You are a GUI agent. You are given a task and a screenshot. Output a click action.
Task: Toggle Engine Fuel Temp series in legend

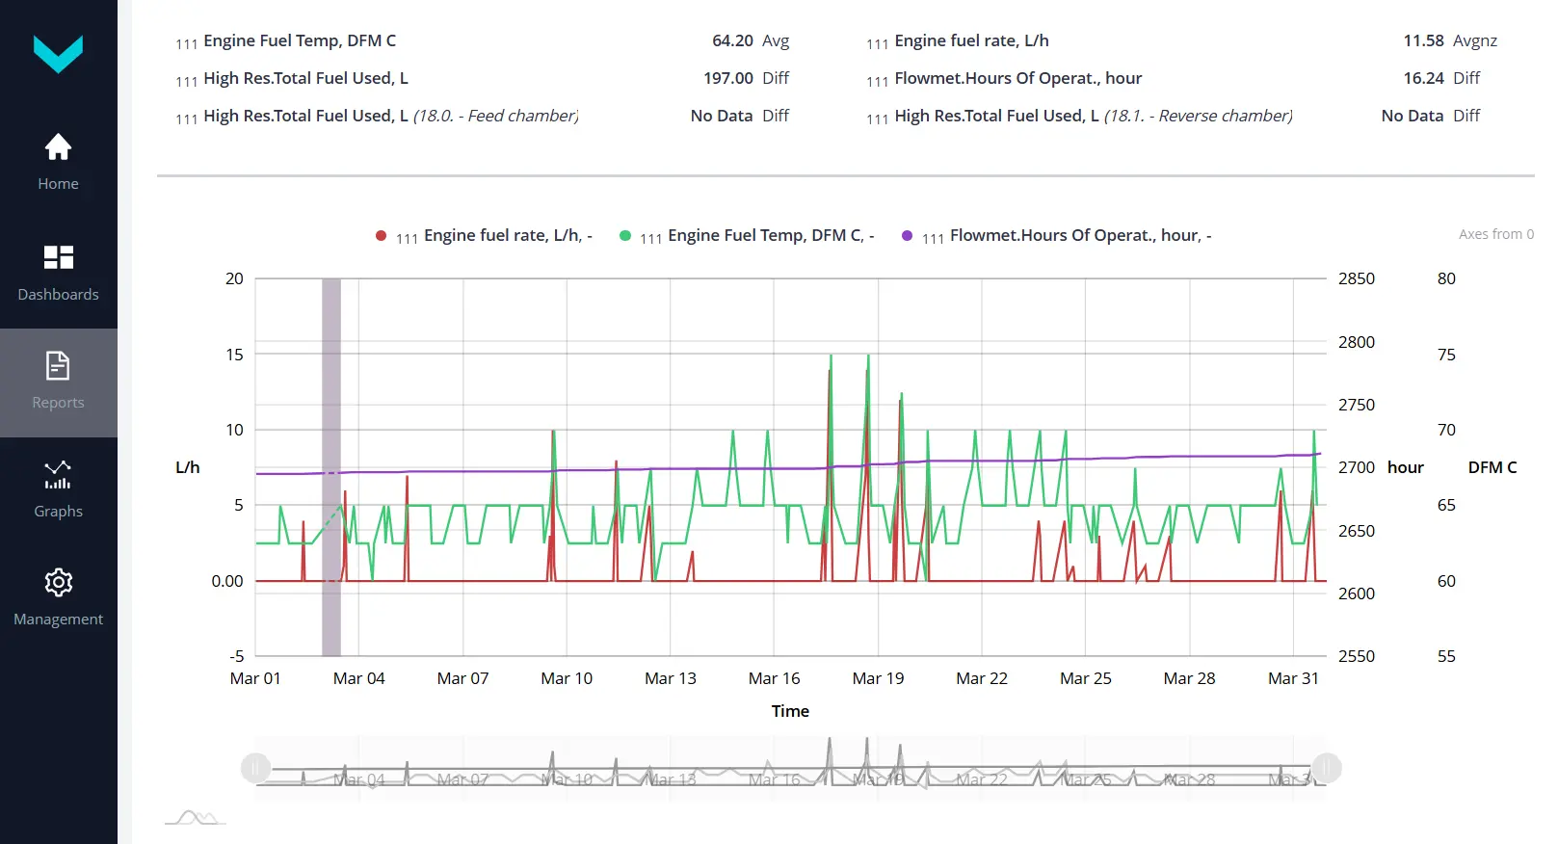coord(747,236)
